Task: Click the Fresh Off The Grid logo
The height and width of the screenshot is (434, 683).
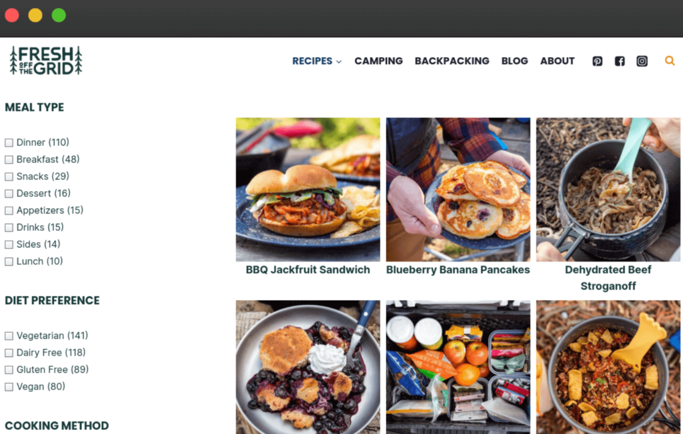Action: (x=46, y=61)
